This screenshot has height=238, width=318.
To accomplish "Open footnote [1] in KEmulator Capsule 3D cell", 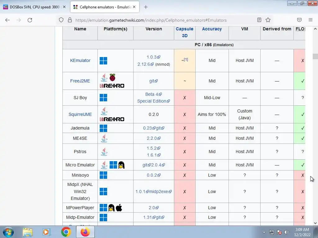I will click(x=186, y=59).
